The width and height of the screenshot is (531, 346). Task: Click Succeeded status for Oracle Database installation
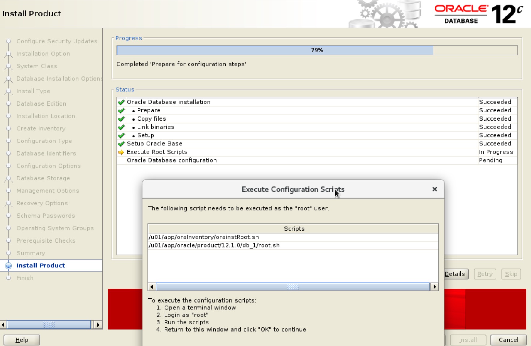(x=495, y=102)
